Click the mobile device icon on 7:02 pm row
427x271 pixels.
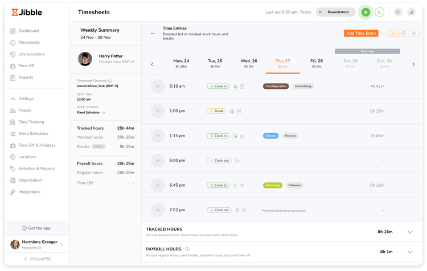(237, 210)
